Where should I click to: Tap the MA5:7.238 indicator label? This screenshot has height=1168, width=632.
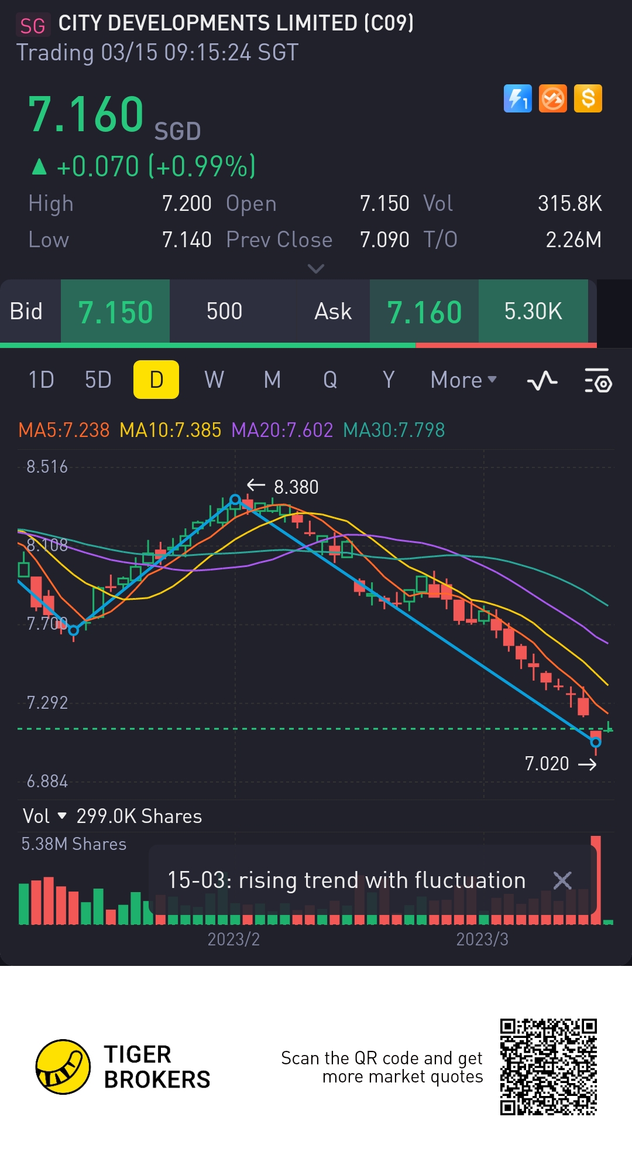click(64, 430)
